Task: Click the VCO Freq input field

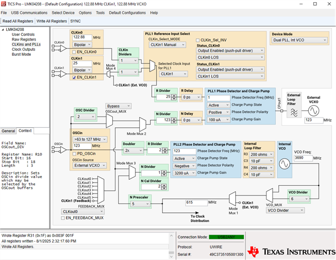Action: pyautogui.click(x=303, y=158)
